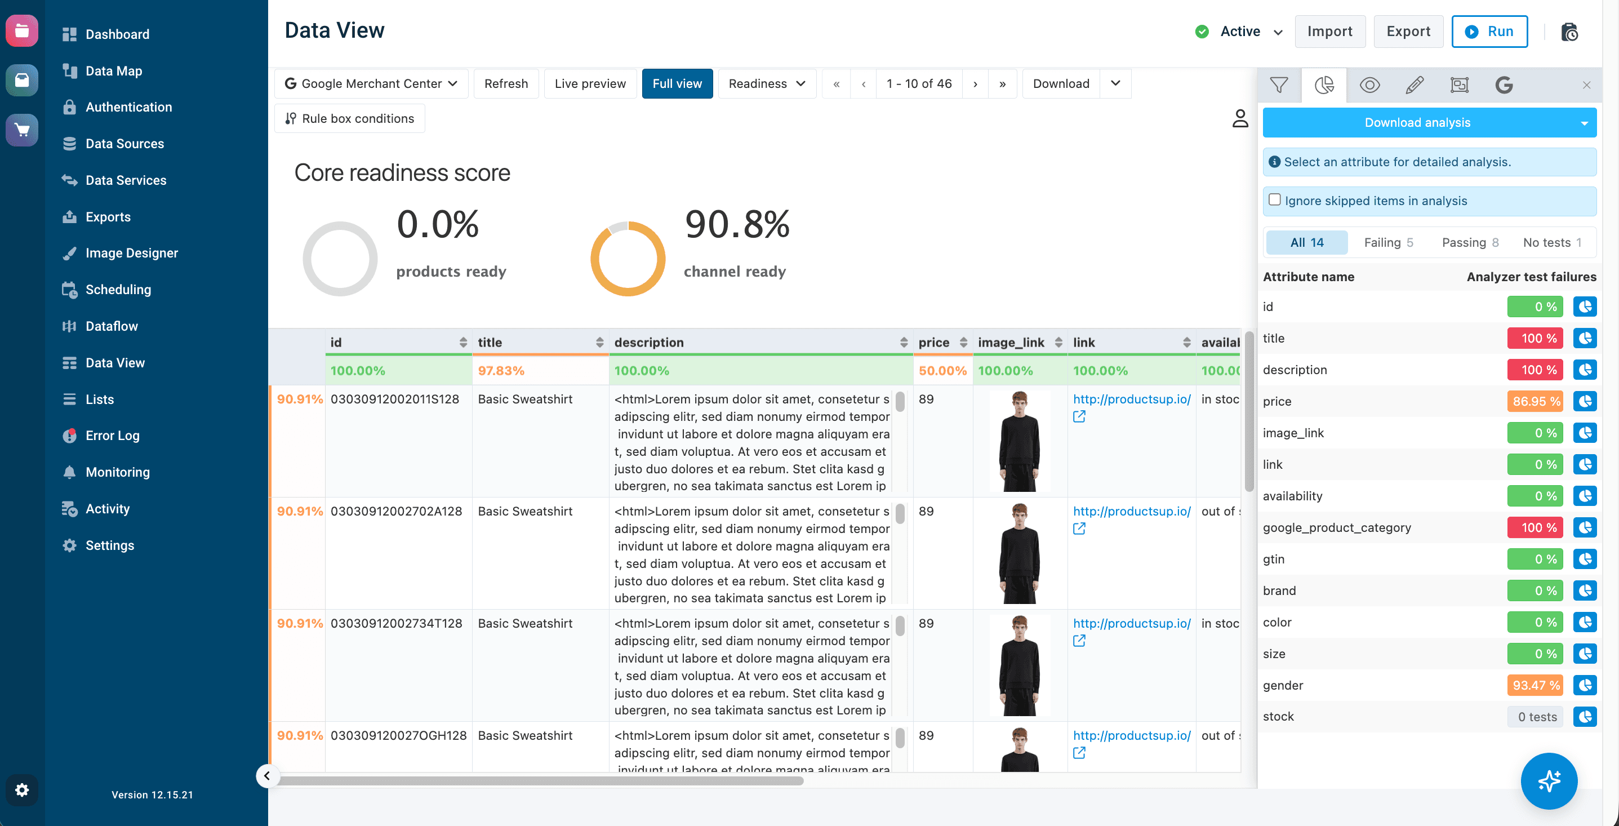Image resolution: width=1619 pixels, height=826 pixels.
Task: Open pie chart analysis for gender attribute
Action: pyautogui.click(x=1585, y=685)
